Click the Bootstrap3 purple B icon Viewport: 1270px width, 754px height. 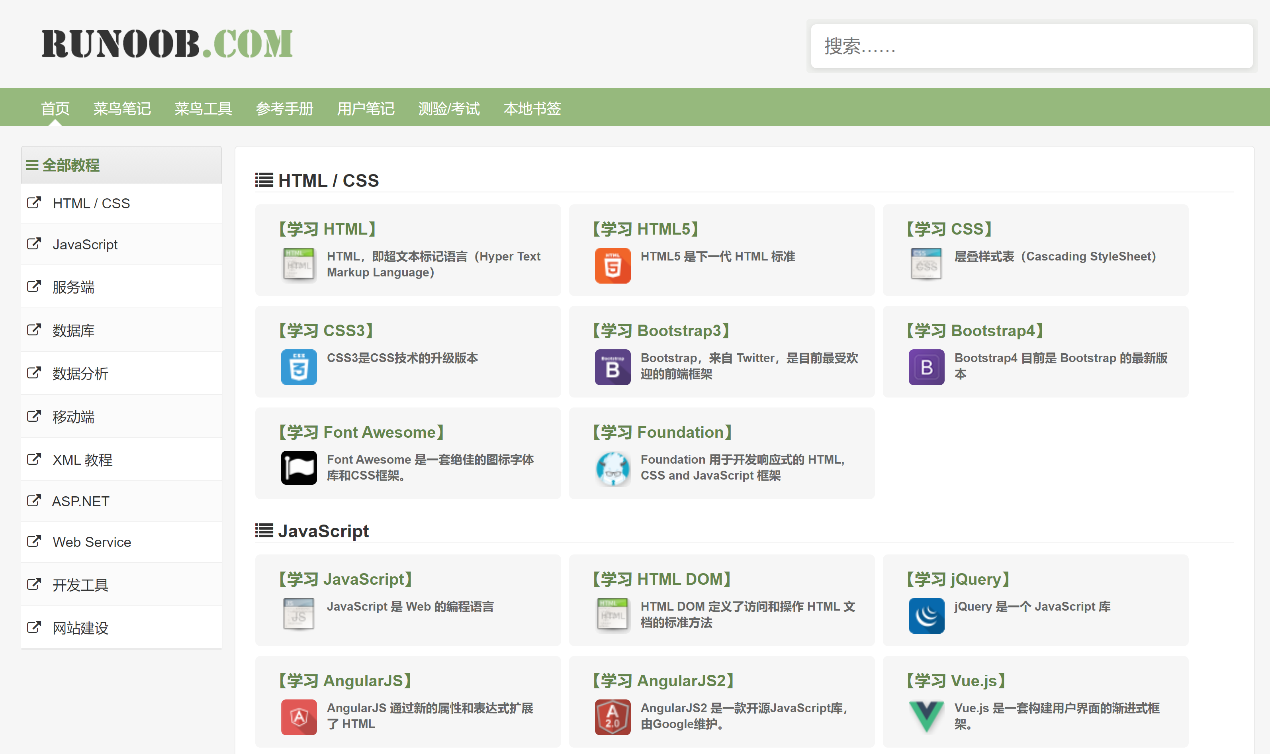click(x=612, y=367)
